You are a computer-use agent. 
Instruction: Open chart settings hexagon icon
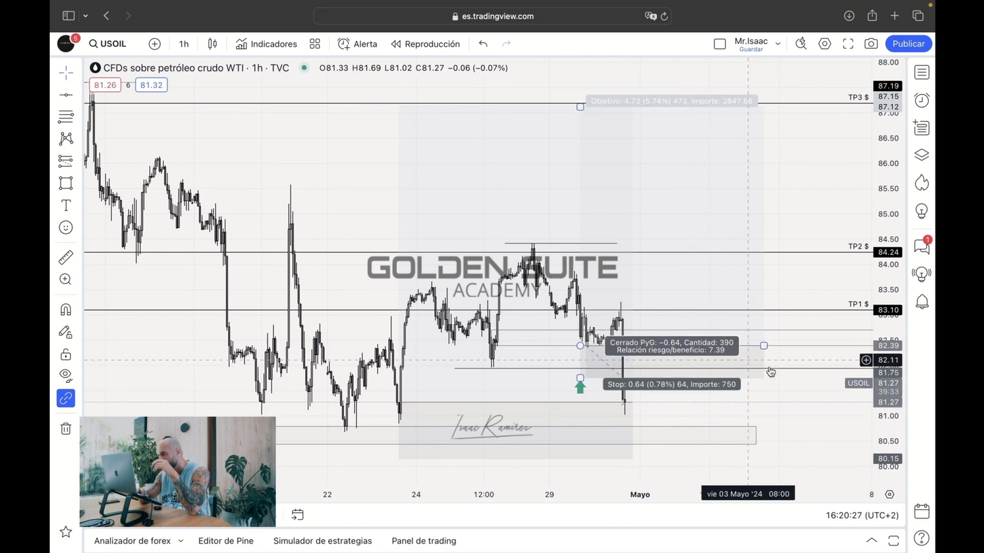click(x=825, y=44)
